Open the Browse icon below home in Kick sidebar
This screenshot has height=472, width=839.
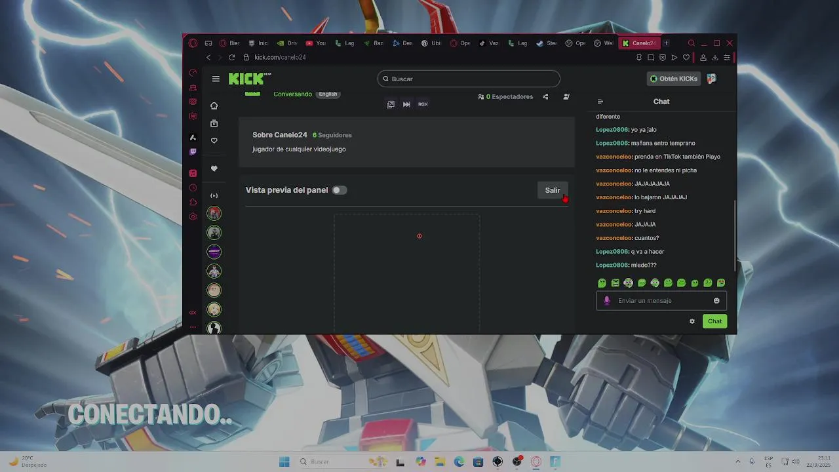coord(214,123)
